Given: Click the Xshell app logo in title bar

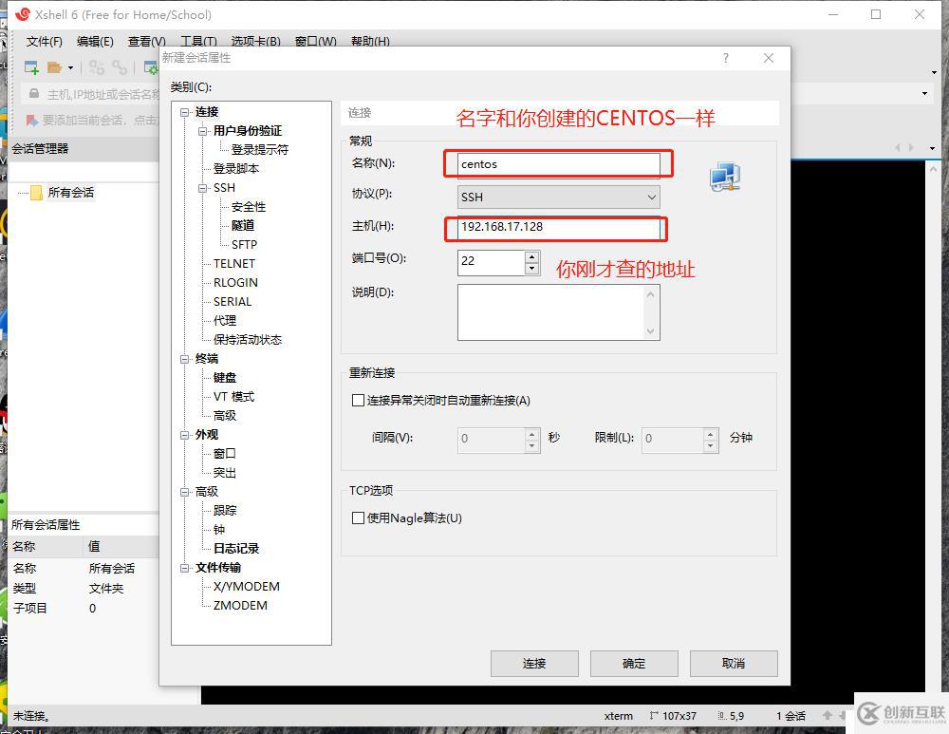Looking at the screenshot, I should pos(23,14).
